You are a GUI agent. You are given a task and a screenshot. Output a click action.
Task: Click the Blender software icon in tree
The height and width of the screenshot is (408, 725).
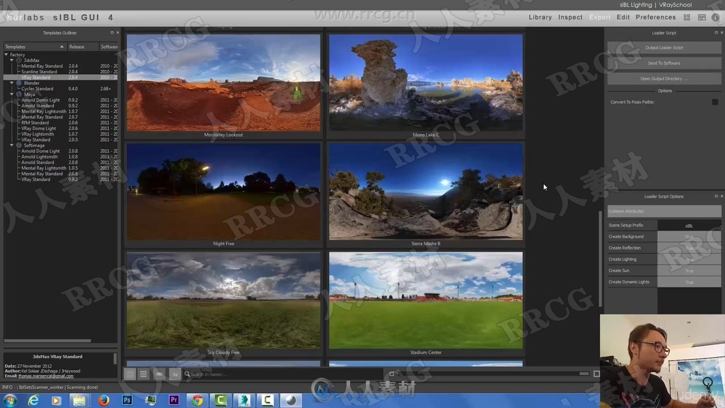pyautogui.click(x=19, y=83)
